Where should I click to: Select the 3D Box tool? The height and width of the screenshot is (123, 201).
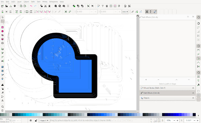2,39
